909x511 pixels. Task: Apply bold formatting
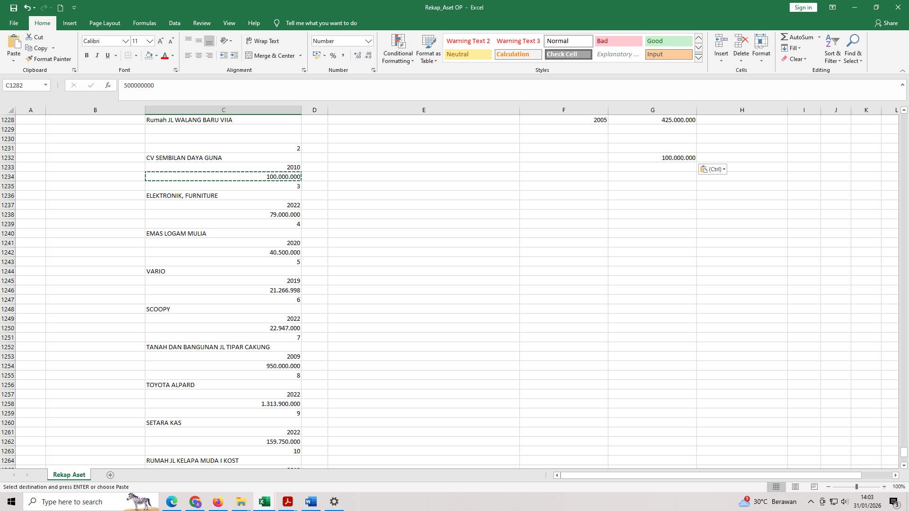[x=87, y=55]
